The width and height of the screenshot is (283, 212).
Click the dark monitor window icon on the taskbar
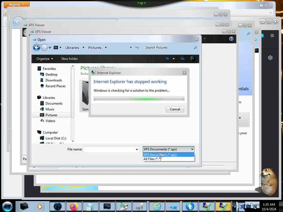107,206
